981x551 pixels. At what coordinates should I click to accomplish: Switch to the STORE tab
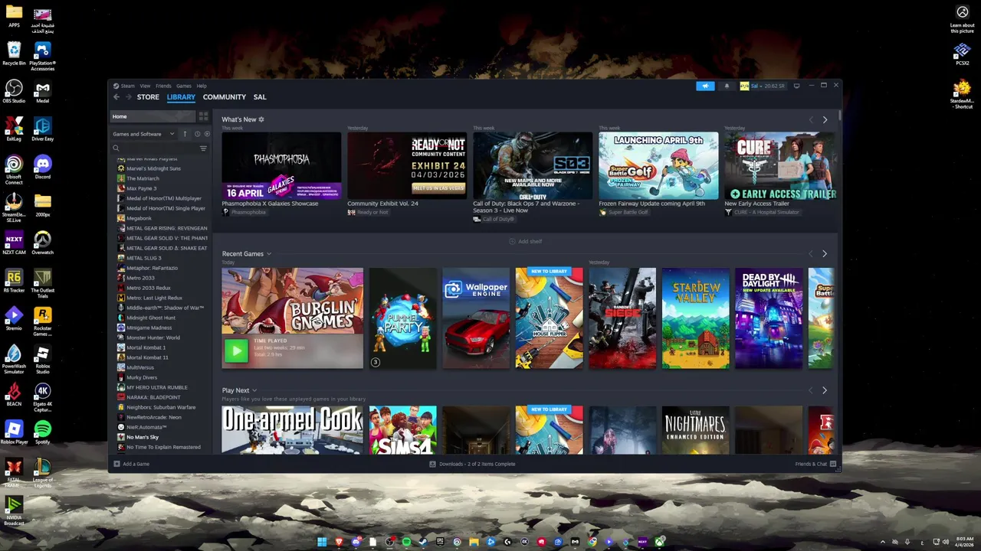(148, 97)
